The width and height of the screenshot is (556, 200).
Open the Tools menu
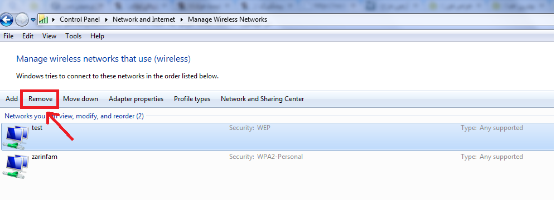click(x=74, y=36)
